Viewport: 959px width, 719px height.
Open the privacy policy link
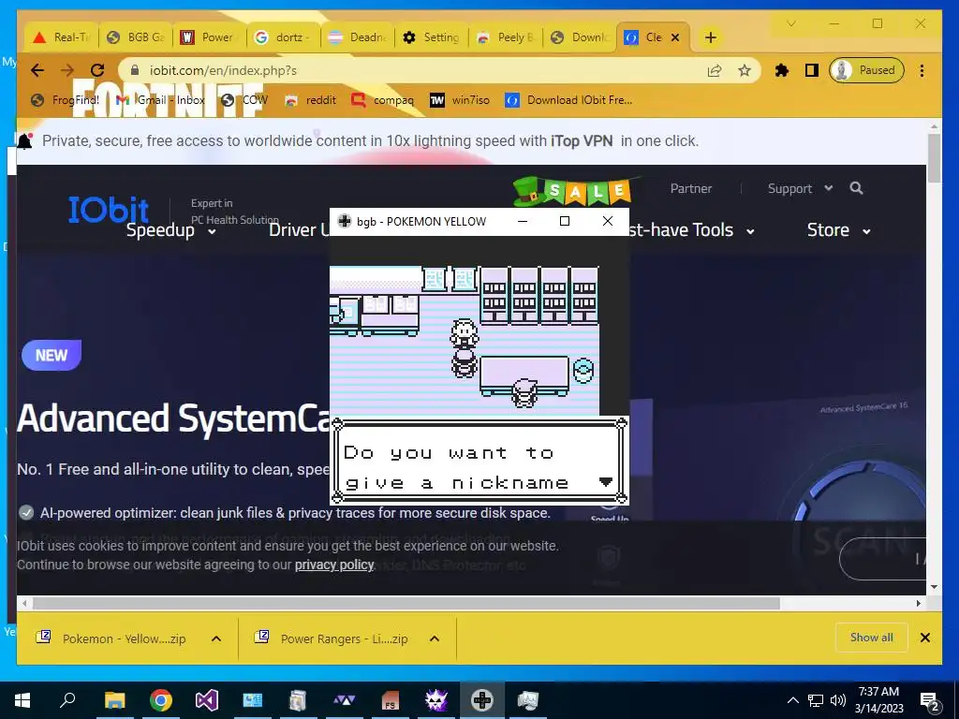pos(334,565)
